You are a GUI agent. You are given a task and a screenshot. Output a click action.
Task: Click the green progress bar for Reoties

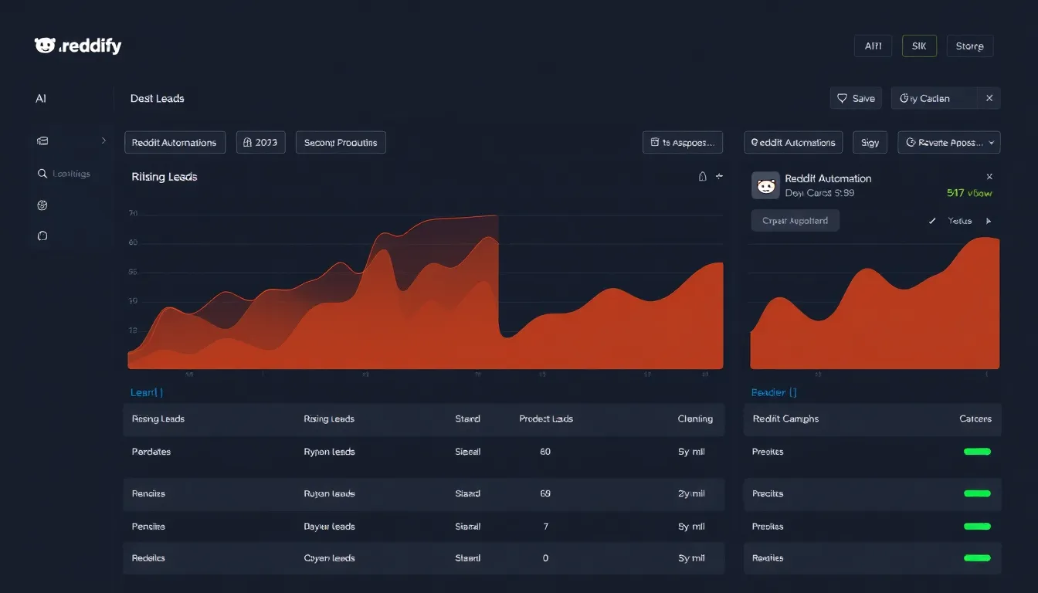click(x=977, y=557)
